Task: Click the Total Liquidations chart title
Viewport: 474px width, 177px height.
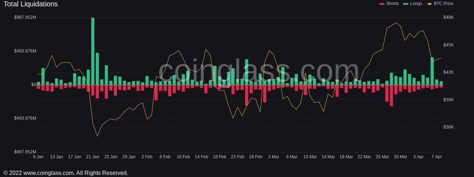Action: click(31, 4)
